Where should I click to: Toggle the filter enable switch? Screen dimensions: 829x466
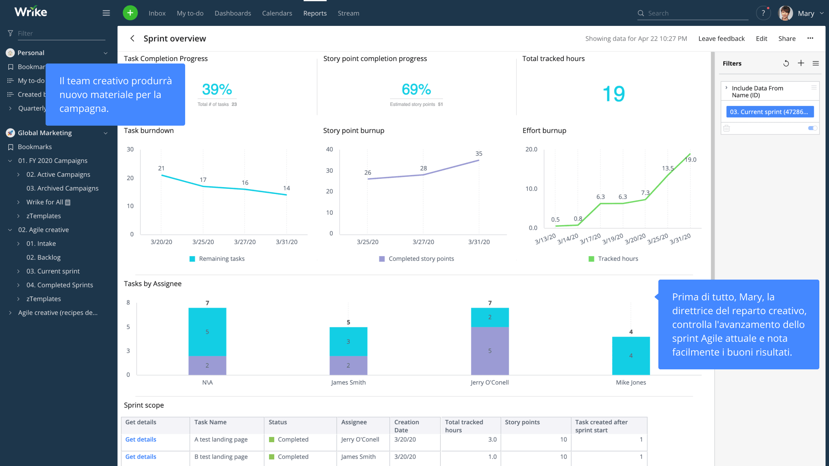coord(813,128)
